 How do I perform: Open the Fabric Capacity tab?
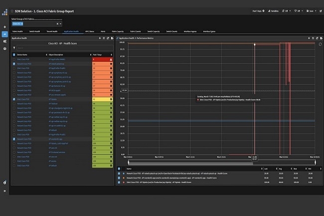click(118, 31)
